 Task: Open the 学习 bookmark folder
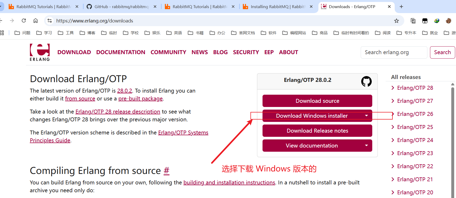[44, 33]
